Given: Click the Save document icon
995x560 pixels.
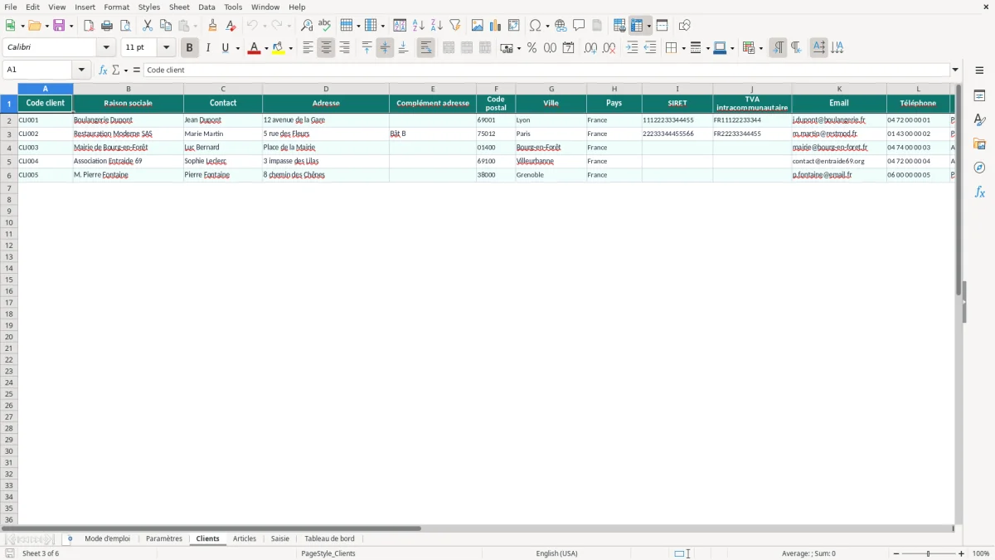Looking at the screenshot, I should tap(59, 26).
